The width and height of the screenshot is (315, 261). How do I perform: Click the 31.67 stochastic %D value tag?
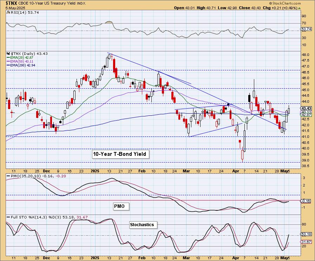point(306,242)
